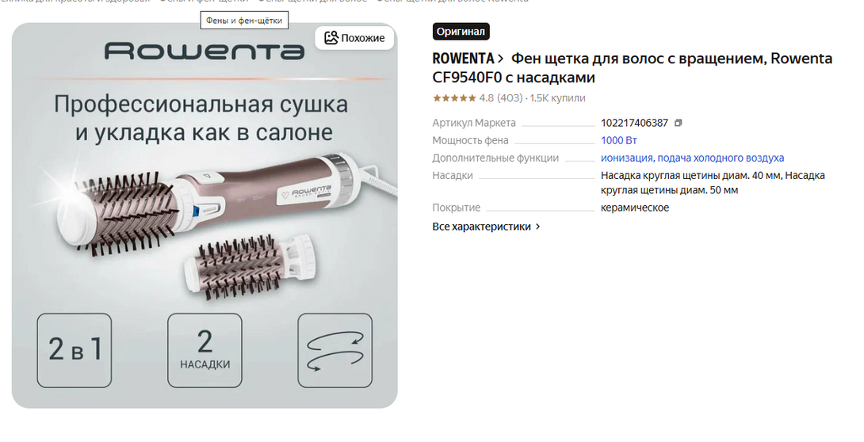Expand Все характеристики with its chevron arrow
The image size is (864, 442).
[x=537, y=227]
